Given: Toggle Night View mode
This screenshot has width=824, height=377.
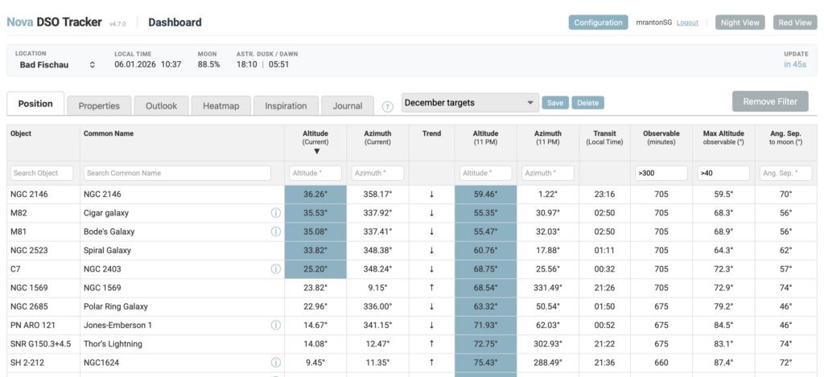Looking at the screenshot, I should click(740, 23).
